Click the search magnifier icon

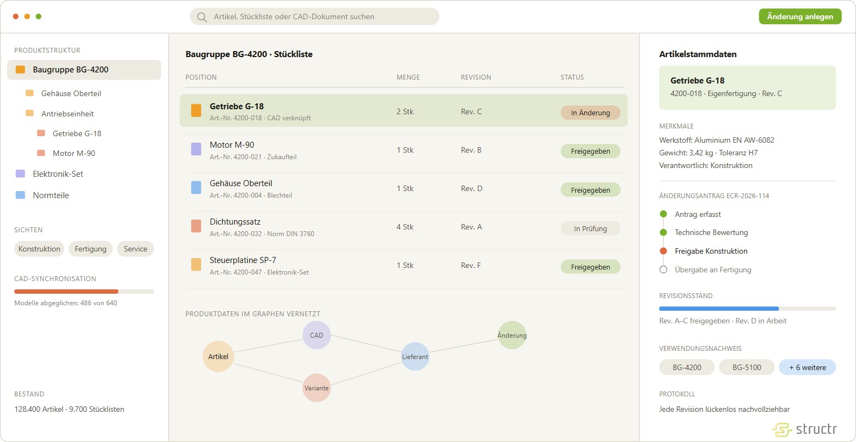pos(202,17)
